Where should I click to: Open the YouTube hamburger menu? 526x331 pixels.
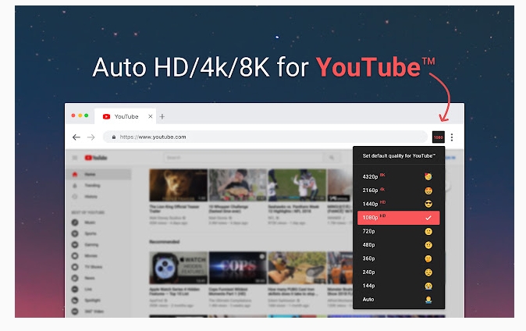tap(74, 158)
